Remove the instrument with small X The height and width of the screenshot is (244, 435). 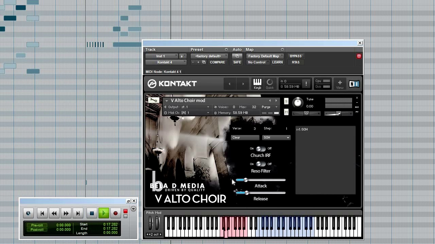click(357, 98)
